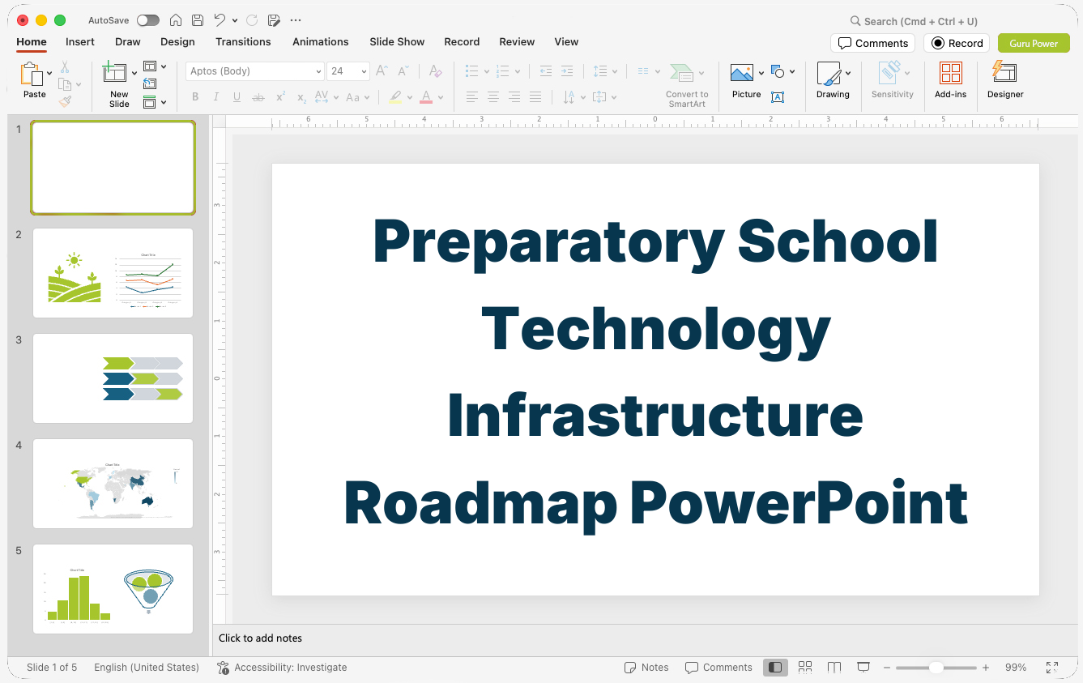1083x683 pixels.
Task: Open the Transitions tab
Action: click(243, 41)
